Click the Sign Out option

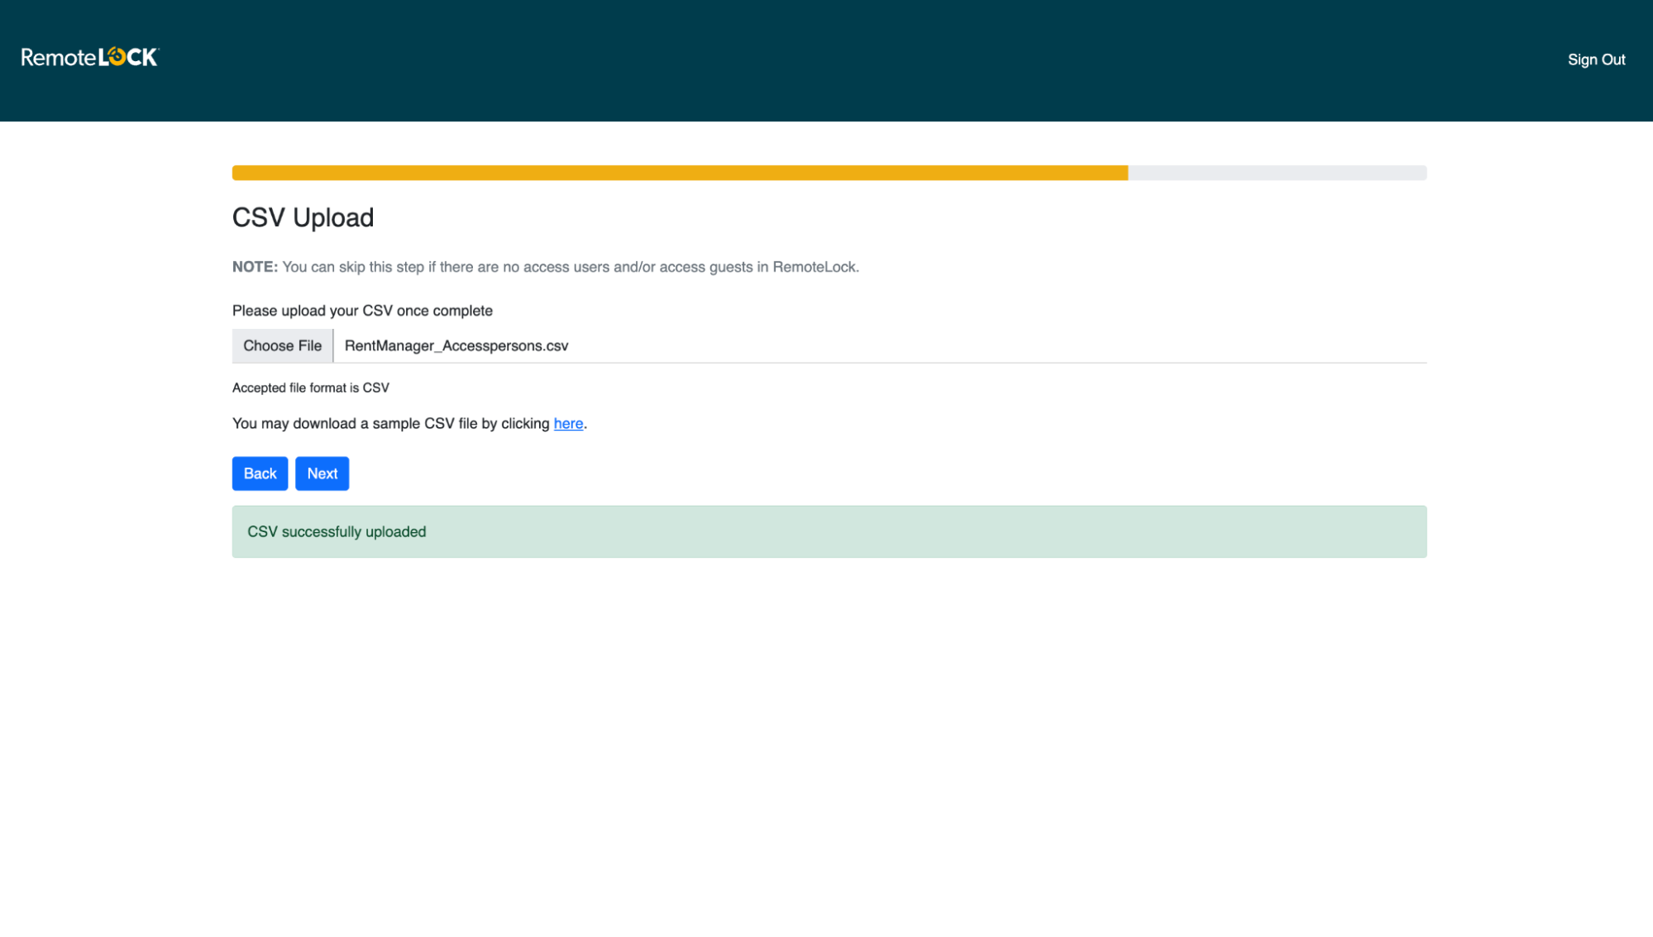pos(1595,59)
